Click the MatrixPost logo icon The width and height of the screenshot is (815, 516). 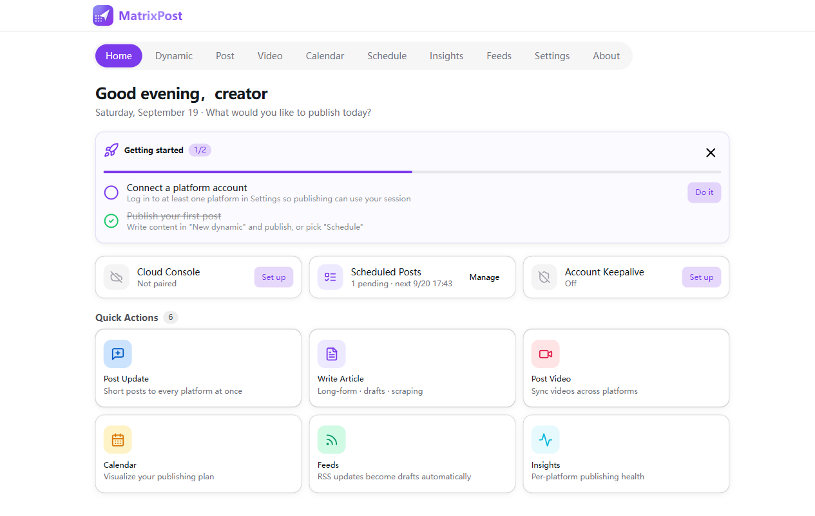pos(103,15)
